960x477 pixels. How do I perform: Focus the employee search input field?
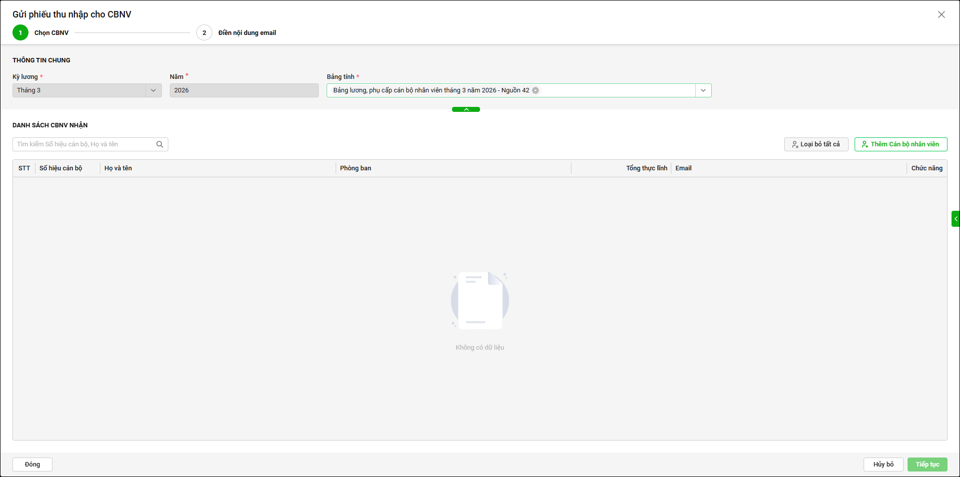pyautogui.click(x=84, y=144)
